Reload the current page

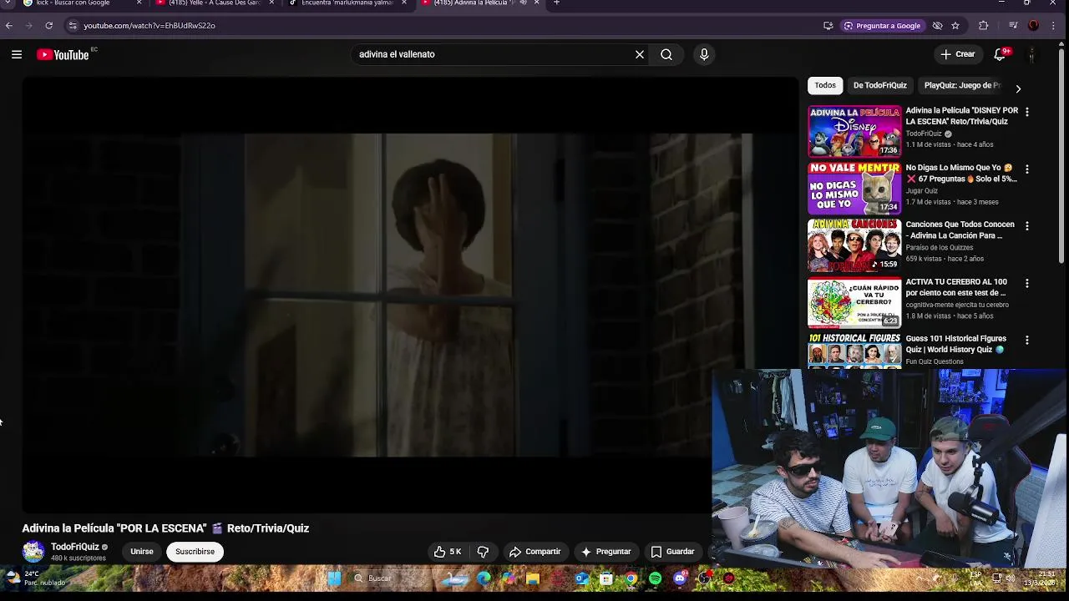coord(49,26)
